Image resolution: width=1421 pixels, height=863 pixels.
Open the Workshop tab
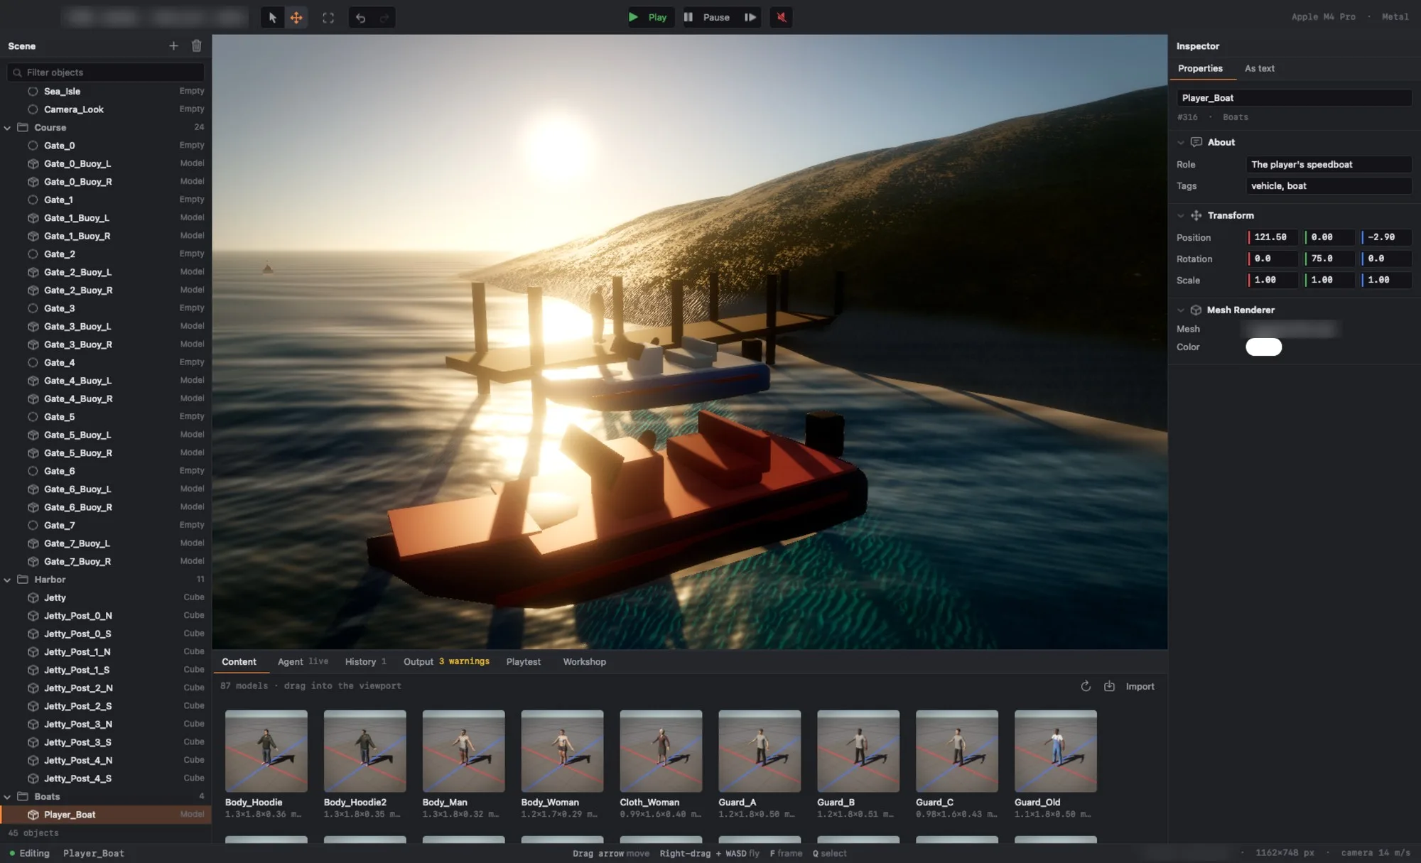tap(584, 661)
